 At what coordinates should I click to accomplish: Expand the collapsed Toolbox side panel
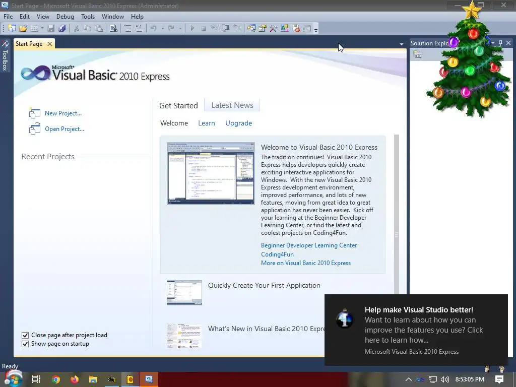(5, 56)
